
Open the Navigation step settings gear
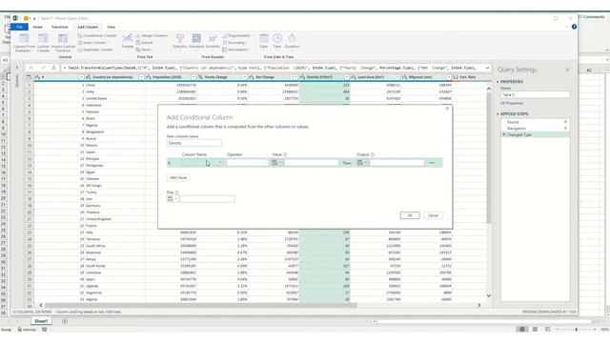(x=565, y=129)
